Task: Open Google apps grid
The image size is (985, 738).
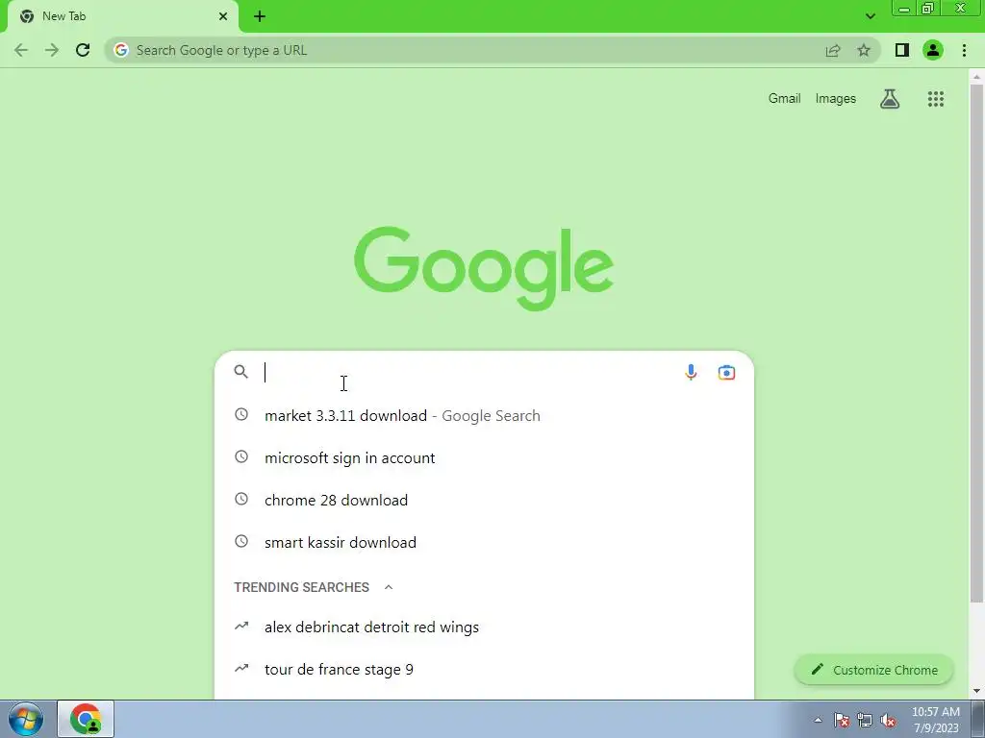Action: click(936, 99)
